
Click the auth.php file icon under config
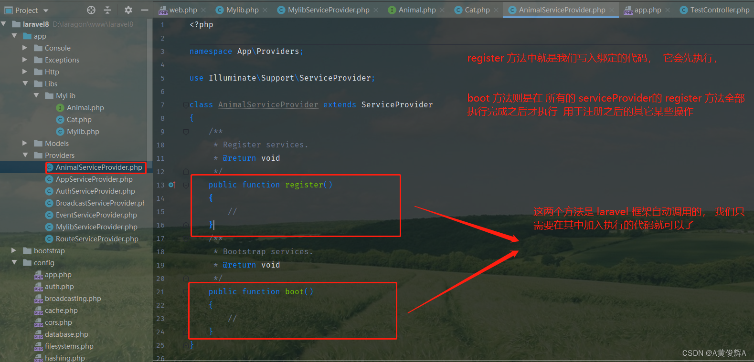39,287
